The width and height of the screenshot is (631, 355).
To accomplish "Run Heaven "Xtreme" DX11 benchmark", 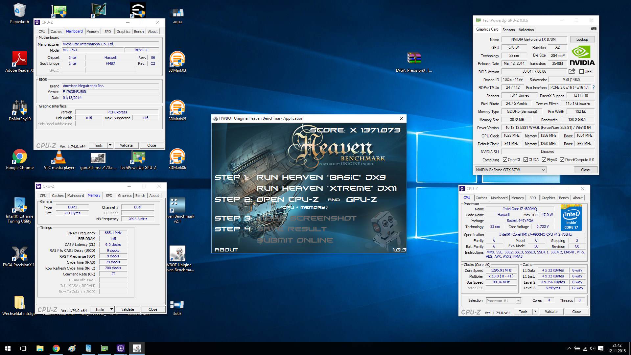I will tap(327, 188).
